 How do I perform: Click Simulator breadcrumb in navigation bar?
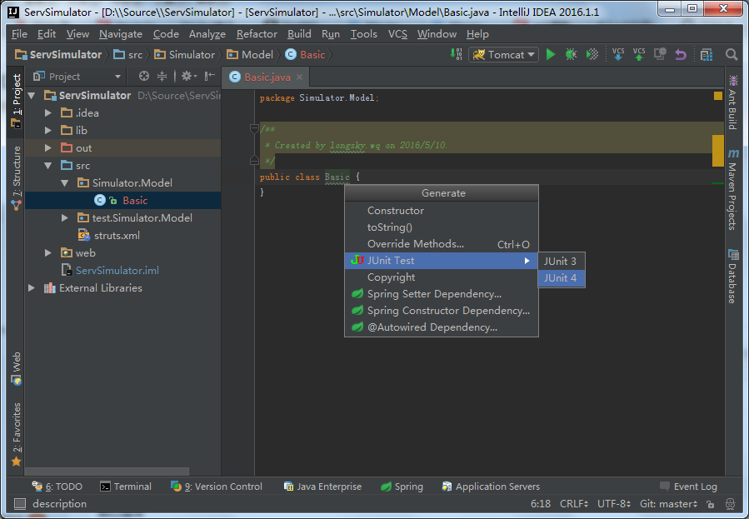(184, 54)
